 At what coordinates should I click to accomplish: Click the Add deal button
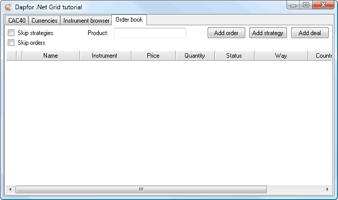point(310,33)
